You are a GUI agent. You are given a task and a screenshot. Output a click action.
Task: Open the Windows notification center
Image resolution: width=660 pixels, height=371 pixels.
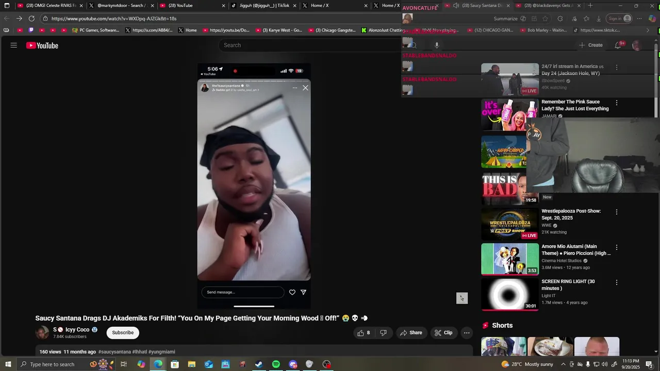coord(649,364)
